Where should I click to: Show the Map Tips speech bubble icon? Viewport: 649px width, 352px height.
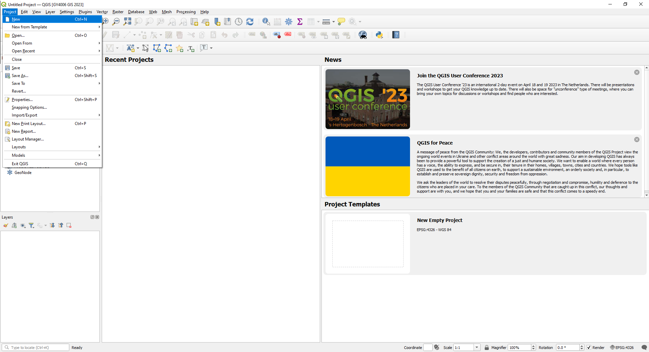click(x=341, y=21)
